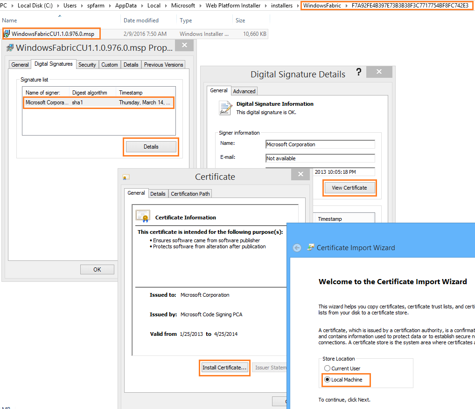
Task: Go back using Certificate Import Wizard arrow
Action: coord(297,248)
